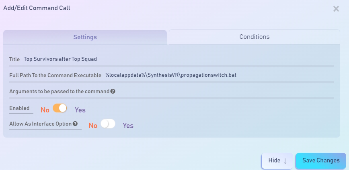Viewport: 349px width, 170px height.
Task: Click the down arrow on Hide button
Action: coord(285,161)
